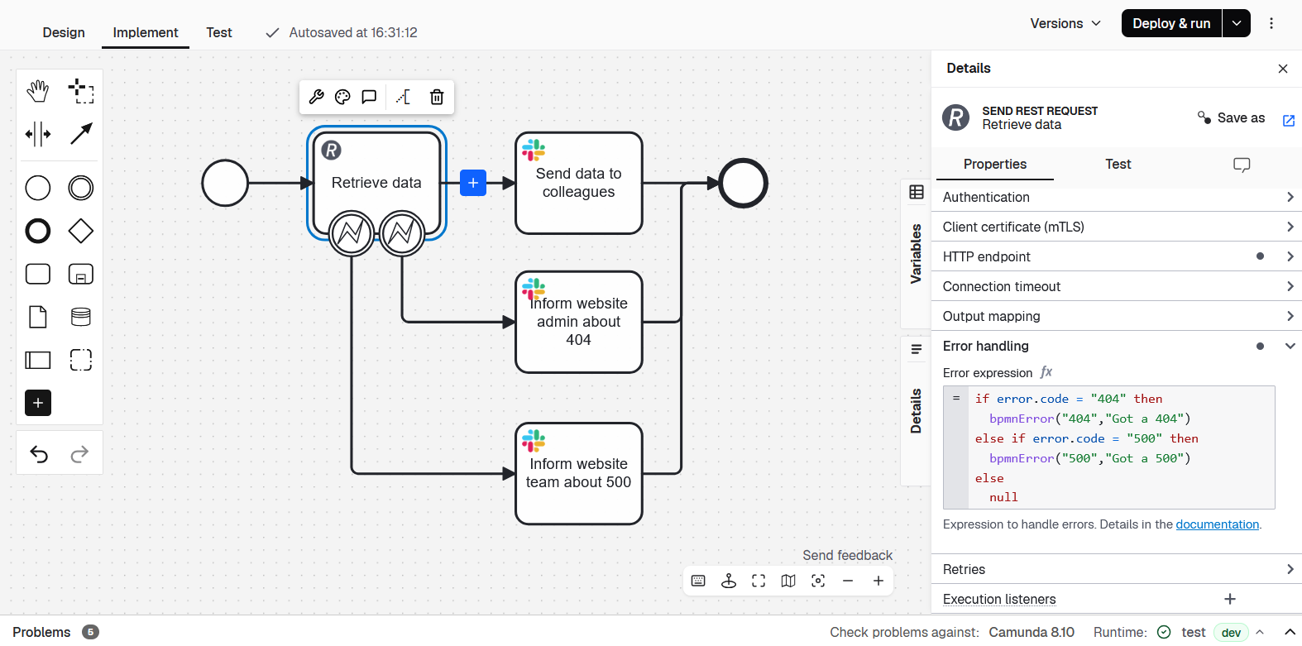Click the wrench change element icon
Viewport: 1302px width, 646px height.
[316, 98]
